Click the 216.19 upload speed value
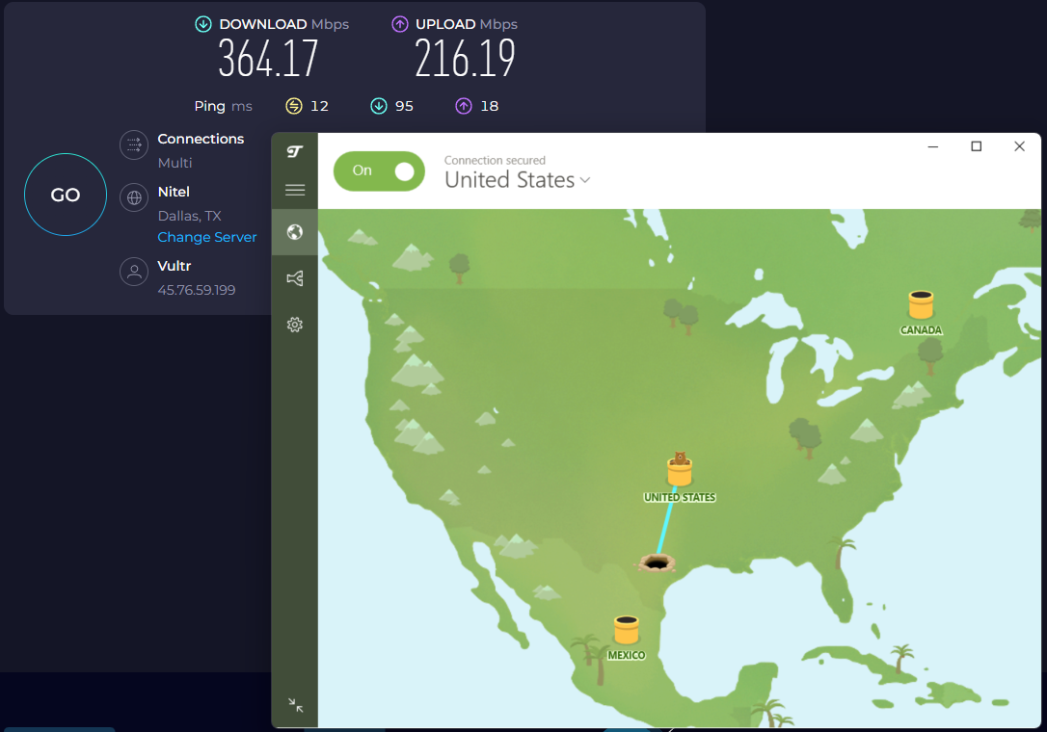The height and width of the screenshot is (732, 1047). [465, 59]
